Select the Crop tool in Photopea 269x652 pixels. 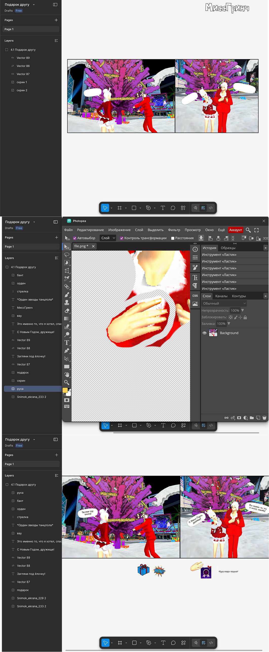point(67,271)
